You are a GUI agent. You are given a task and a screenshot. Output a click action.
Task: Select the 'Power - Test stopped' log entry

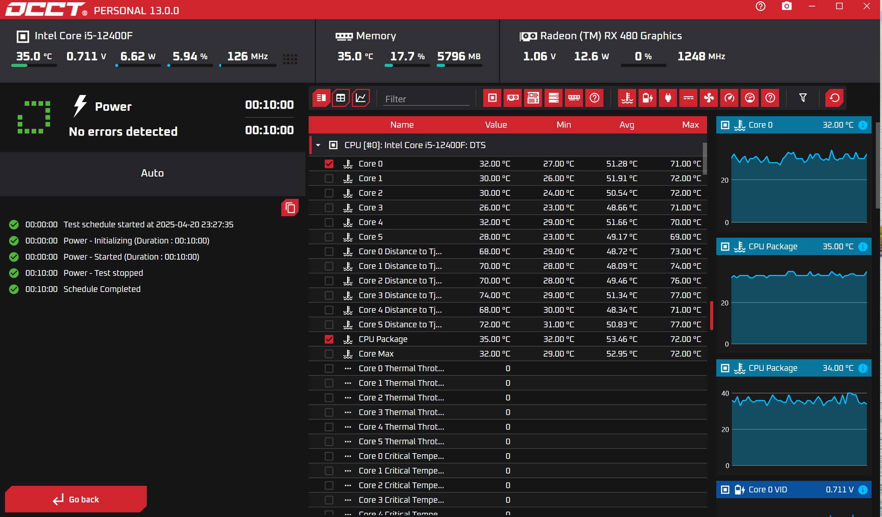tap(103, 273)
